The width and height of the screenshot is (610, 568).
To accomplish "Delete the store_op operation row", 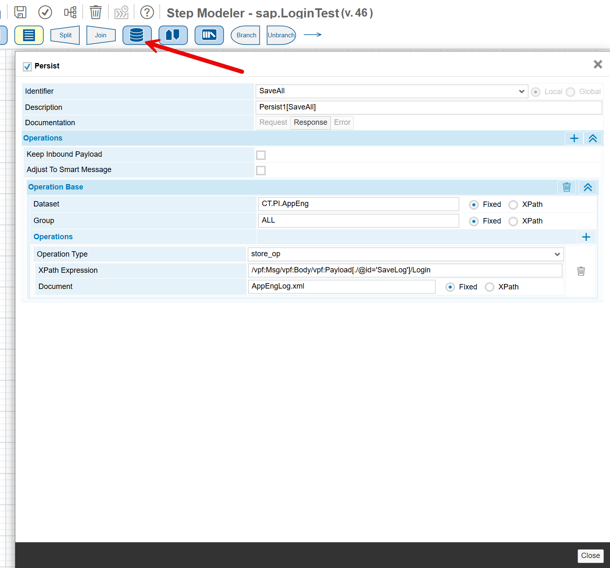I will pyautogui.click(x=581, y=271).
